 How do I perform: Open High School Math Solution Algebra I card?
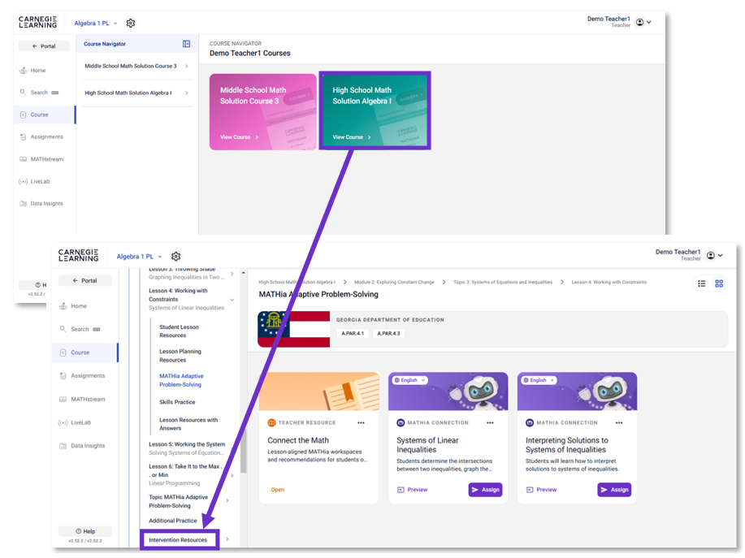point(375,110)
